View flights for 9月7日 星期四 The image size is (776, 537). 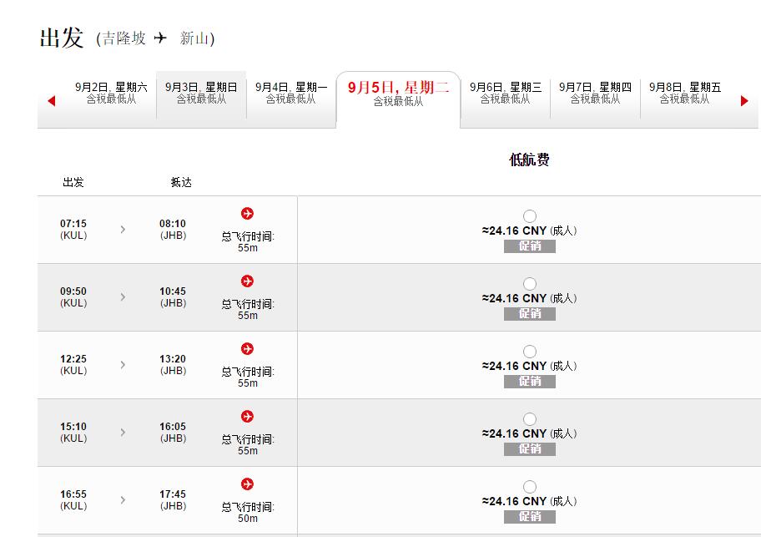[x=595, y=93]
